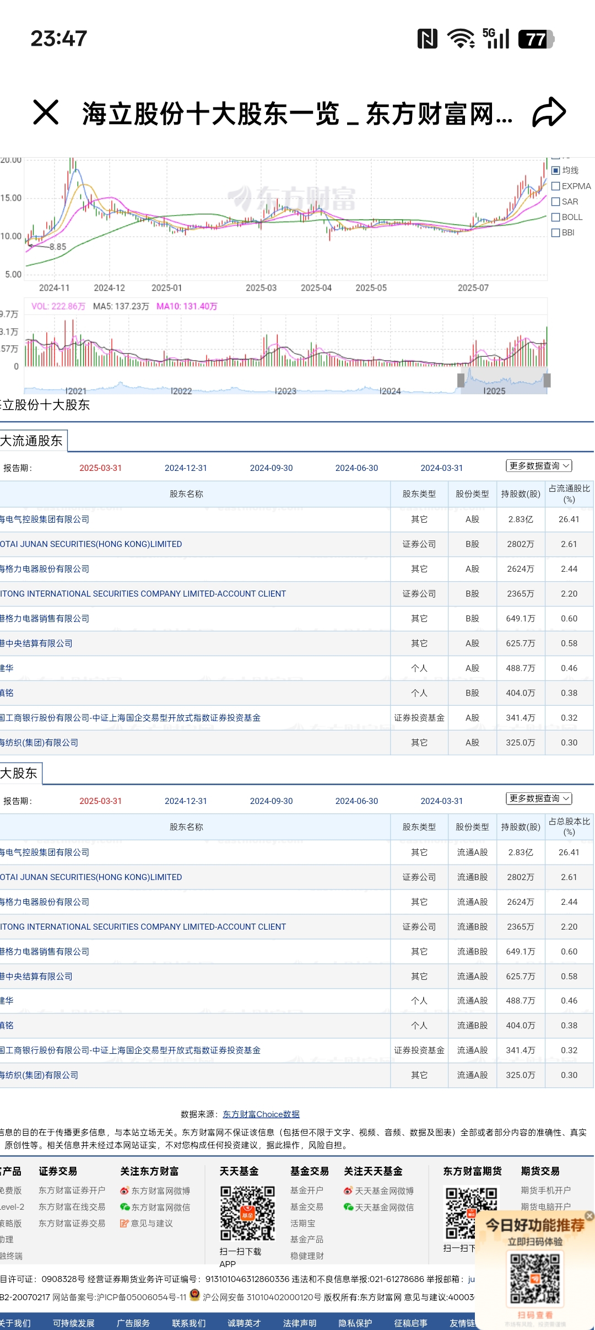Image resolution: width=595 pixels, height=1330 pixels.
Task: Open ITONG INTERNATIONAL SECURITIES link in 流通股东 table
Action: pos(143,593)
